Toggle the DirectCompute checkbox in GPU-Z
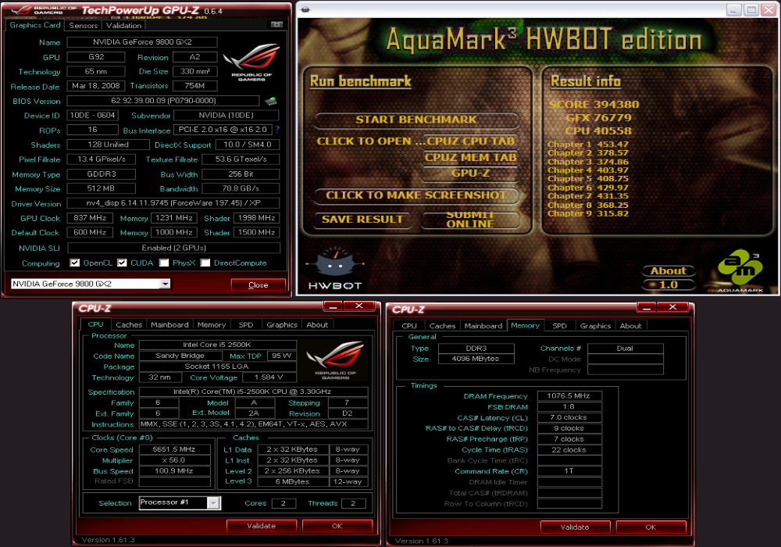This screenshot has width=781, height=547. coord(205,263)
